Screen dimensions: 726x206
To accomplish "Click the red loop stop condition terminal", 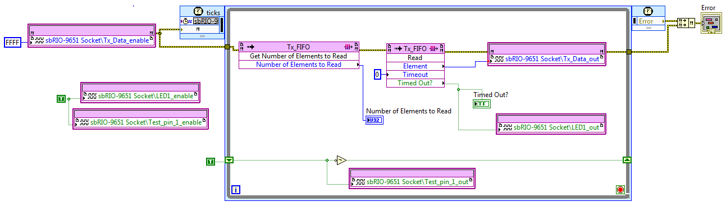I will (x=620, y=190).
